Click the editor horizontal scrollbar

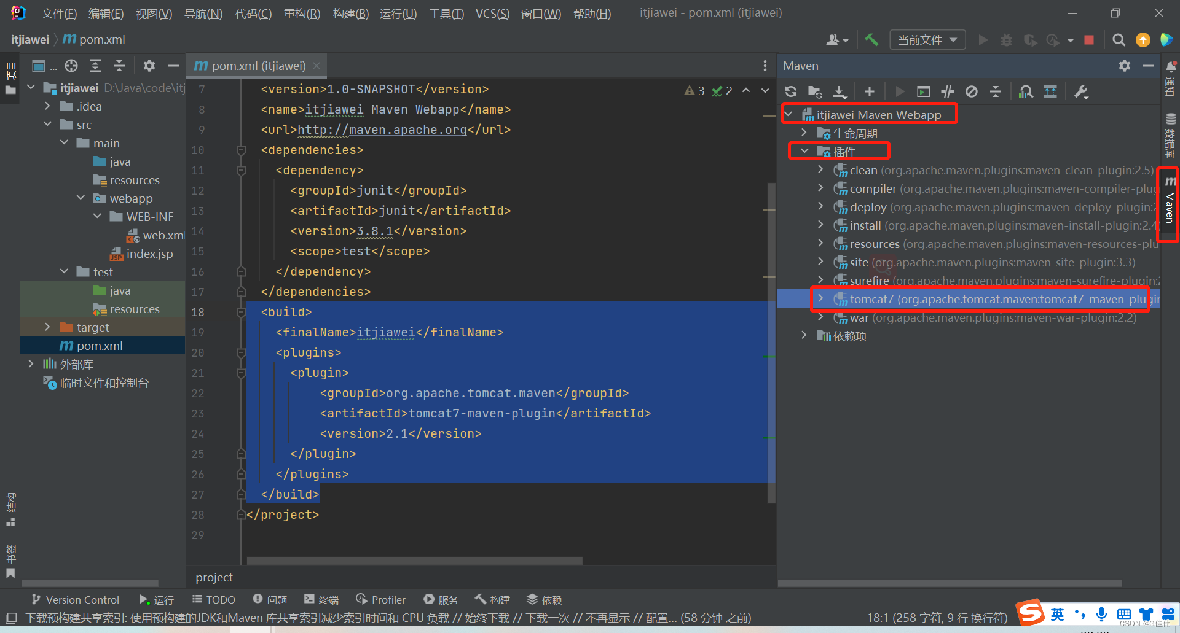tap(414, 561)
